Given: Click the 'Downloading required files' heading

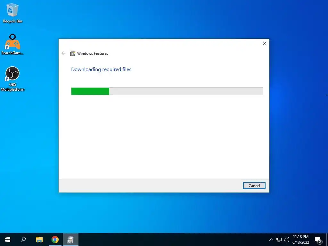Looking at the screenshot, I should (101, 70).
